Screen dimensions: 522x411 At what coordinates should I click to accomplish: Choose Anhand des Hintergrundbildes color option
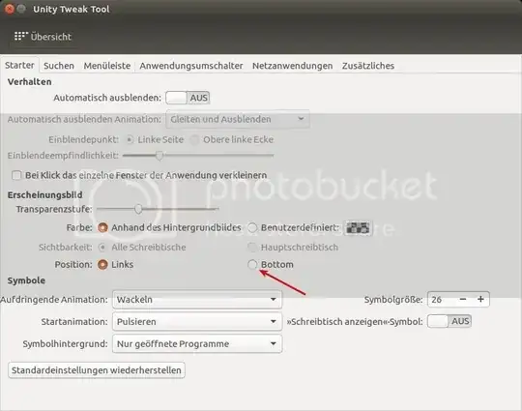(x=102, y=227)
